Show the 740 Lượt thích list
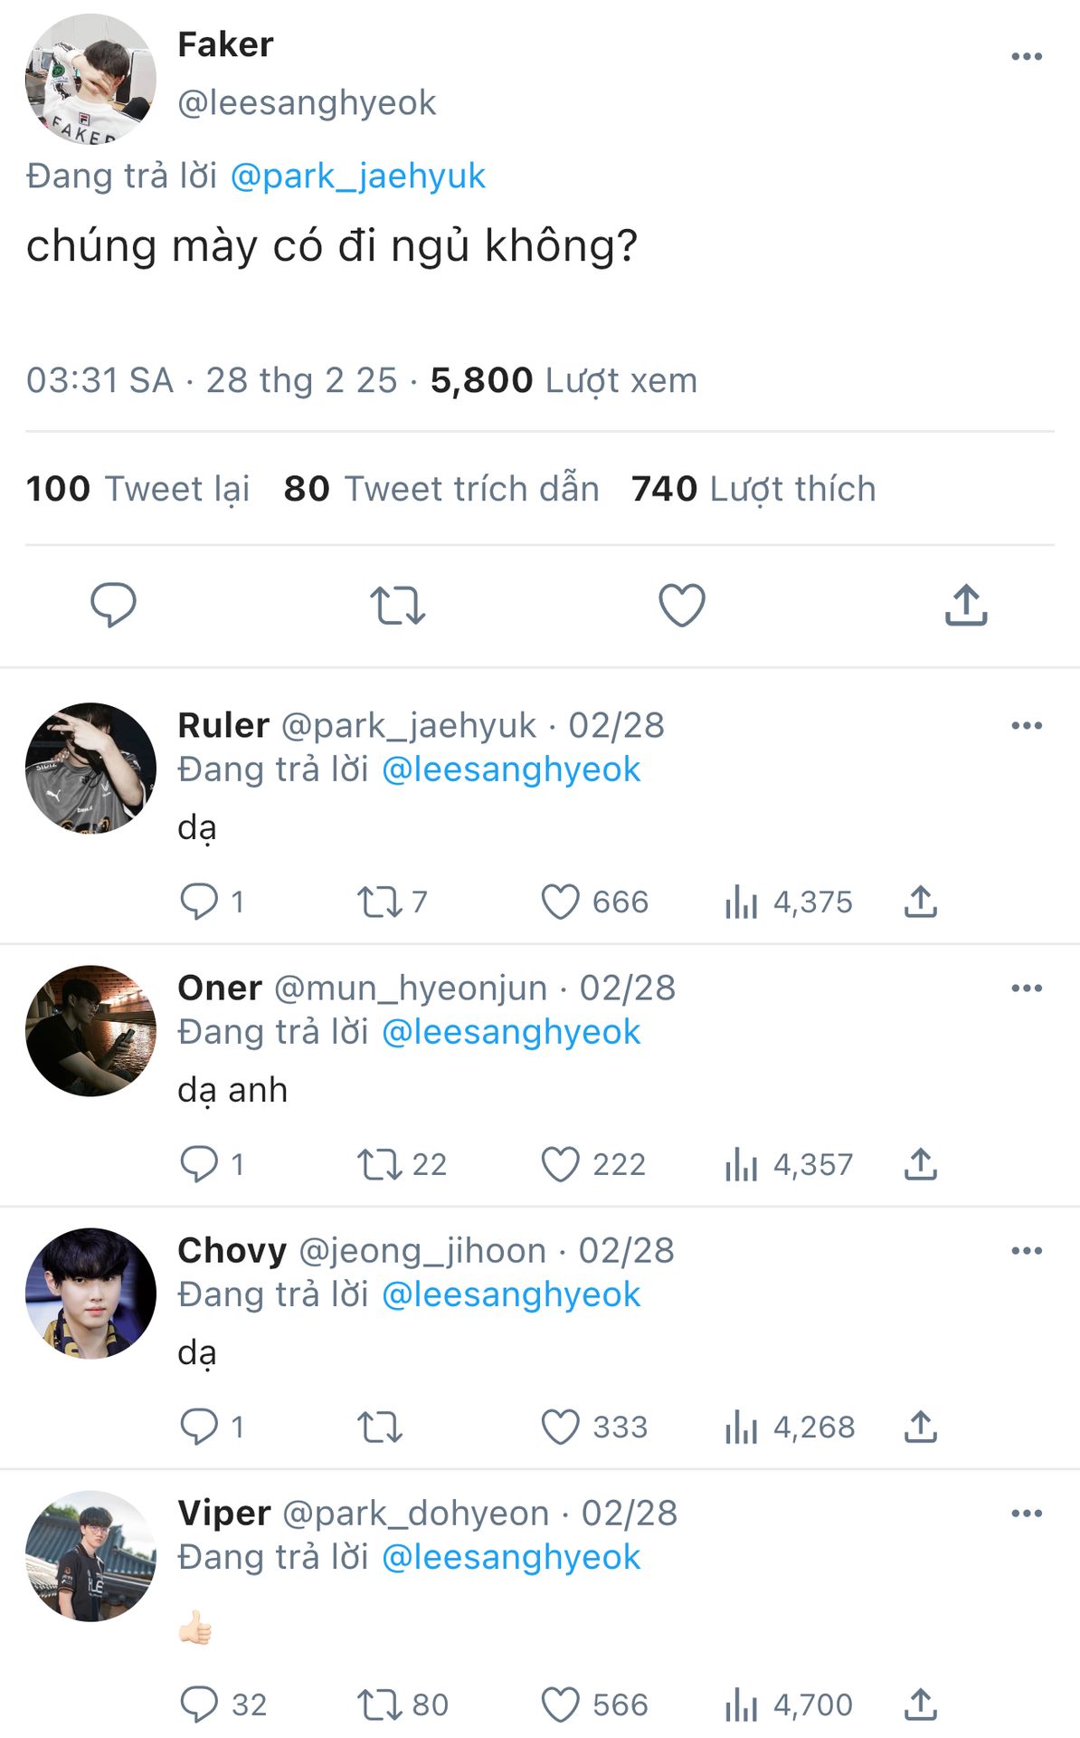Image resolution: width=1080 pixels, height=1738 pixels. tap(753, 489)
